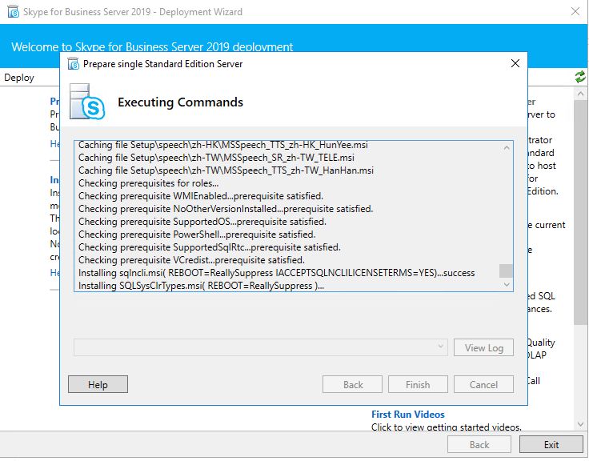Select the WMIEnabled prerequisite log line
Viewport: 589px width, 461px height.
pos(201,196)
